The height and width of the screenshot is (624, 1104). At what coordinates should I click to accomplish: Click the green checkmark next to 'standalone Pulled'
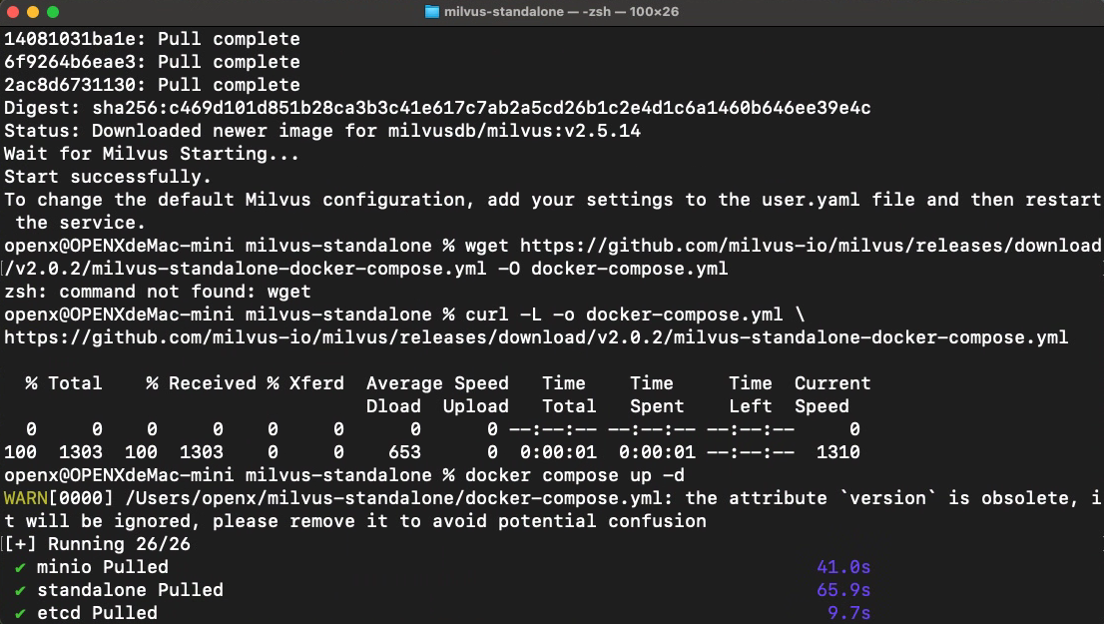(20, 591)
